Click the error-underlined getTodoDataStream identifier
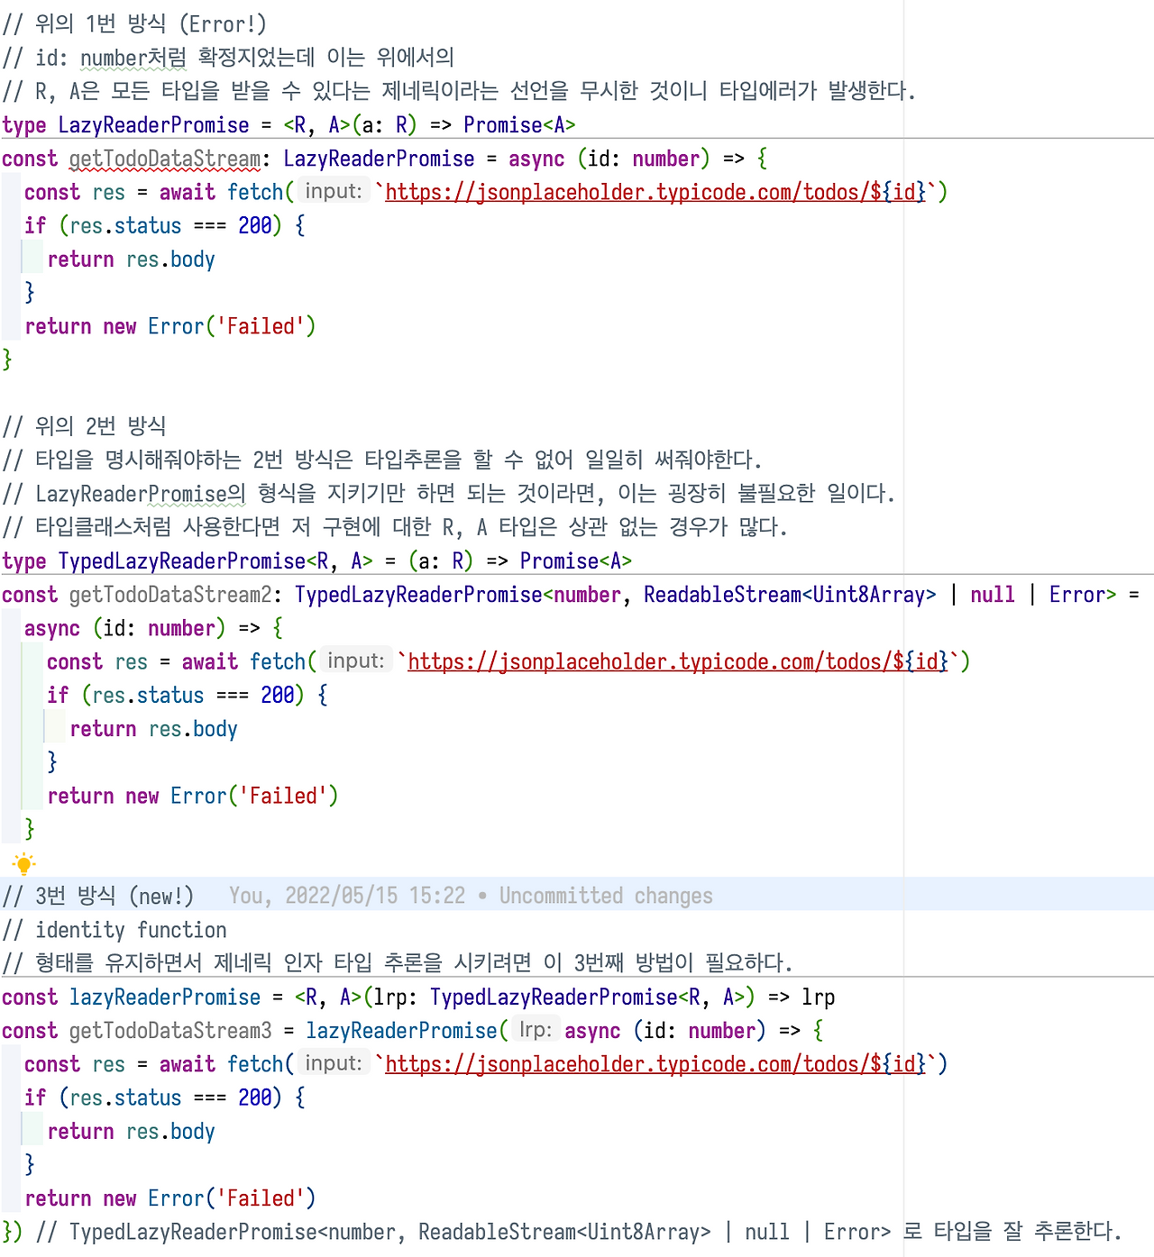Viewport: 1154px width, 1257px height. click(164, 159)
